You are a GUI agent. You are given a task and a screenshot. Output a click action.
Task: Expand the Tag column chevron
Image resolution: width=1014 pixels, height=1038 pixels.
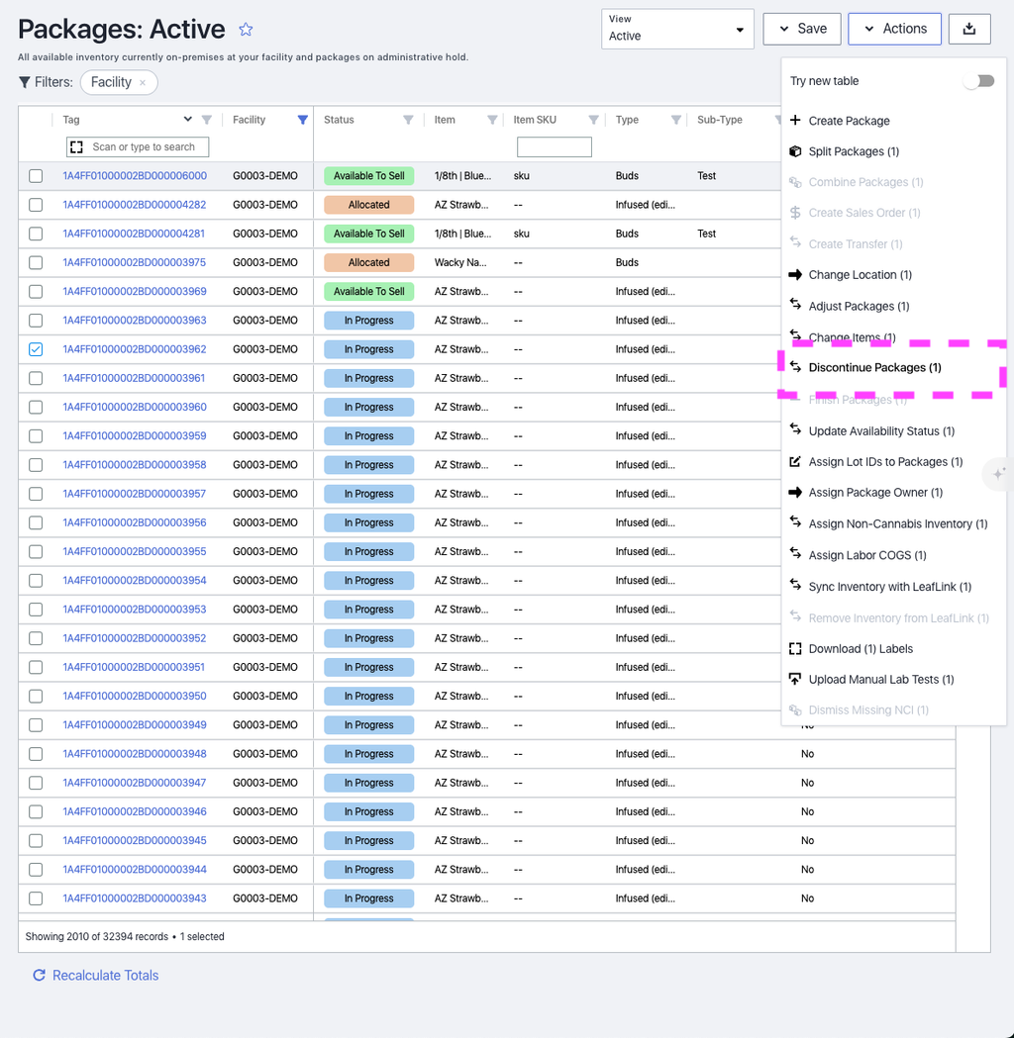pyautogui.click(x=187, y=119)
